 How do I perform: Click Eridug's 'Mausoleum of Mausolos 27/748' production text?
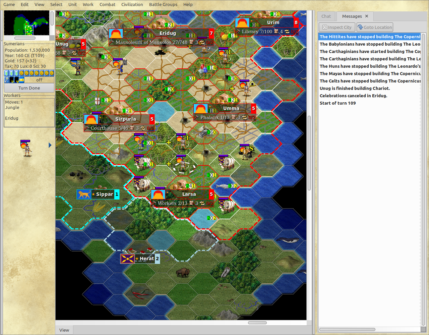click(151, 42)
